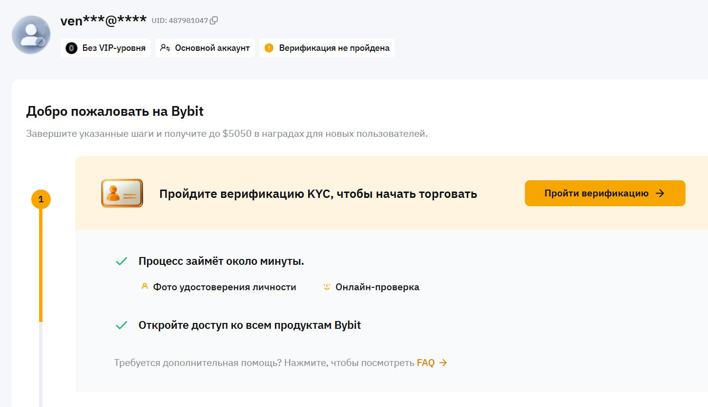Click Фото удостоверения личности text
The width and height of the screenshot is (708, 407).
(225, 287)
